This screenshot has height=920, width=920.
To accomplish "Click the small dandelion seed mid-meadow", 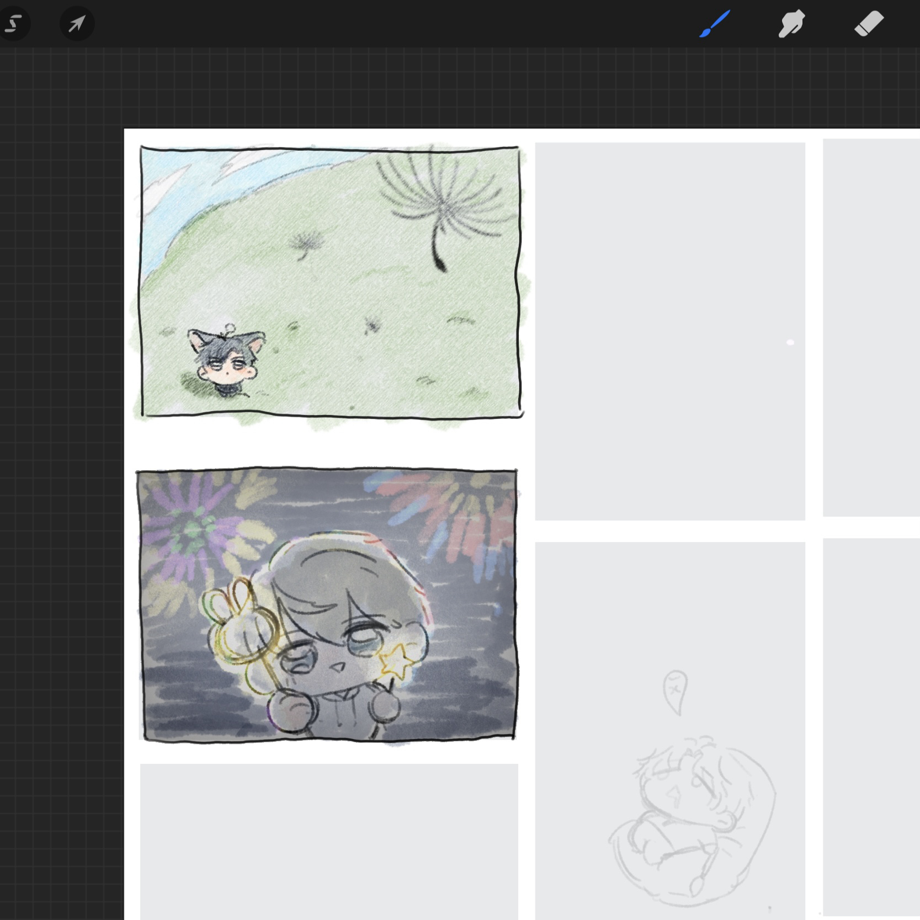I will pyautogui.click(x=305, y=243).
